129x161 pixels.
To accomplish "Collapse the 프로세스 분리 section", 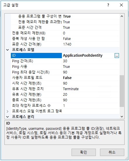I will click(x=8, y=117).
